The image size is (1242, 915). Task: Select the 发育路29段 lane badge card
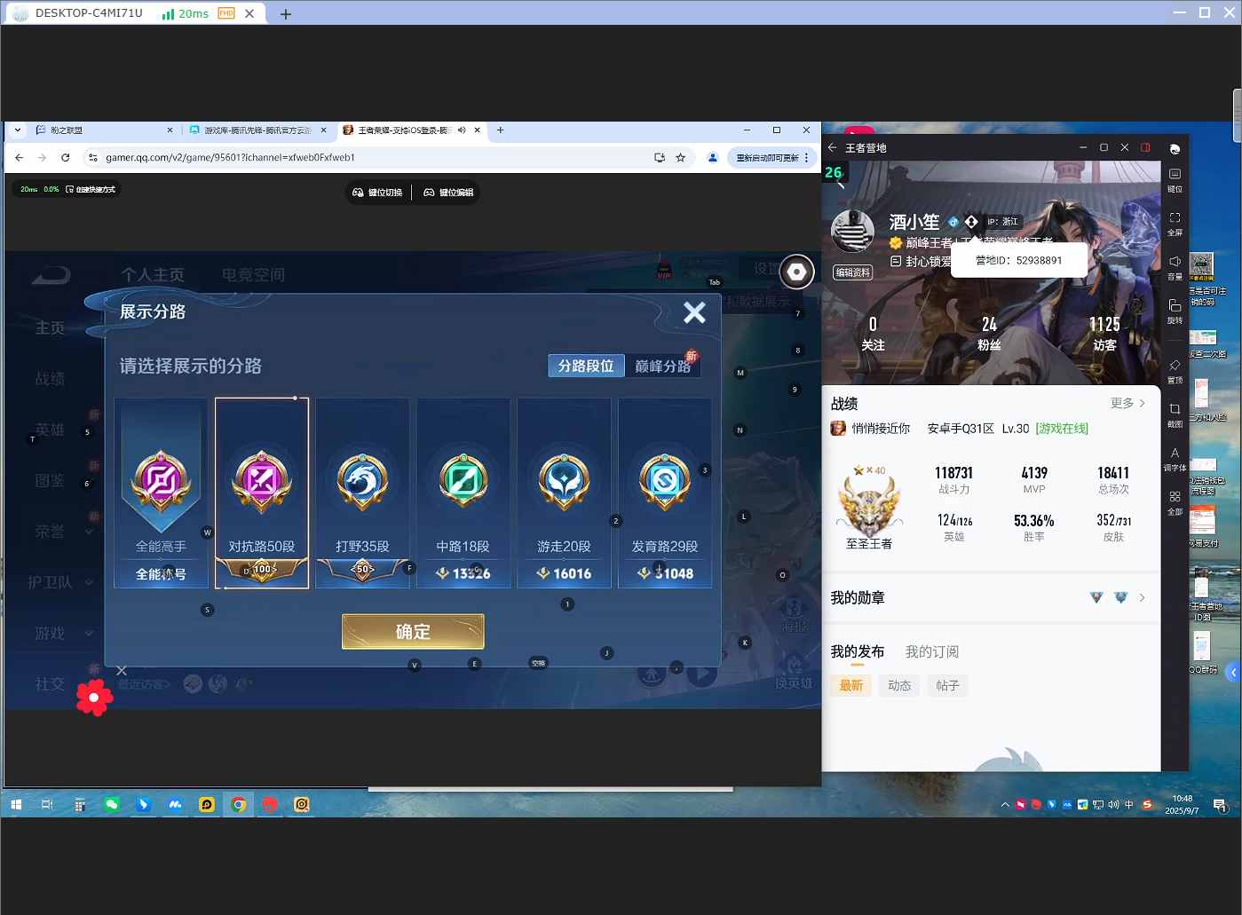[x=665, y=493]
